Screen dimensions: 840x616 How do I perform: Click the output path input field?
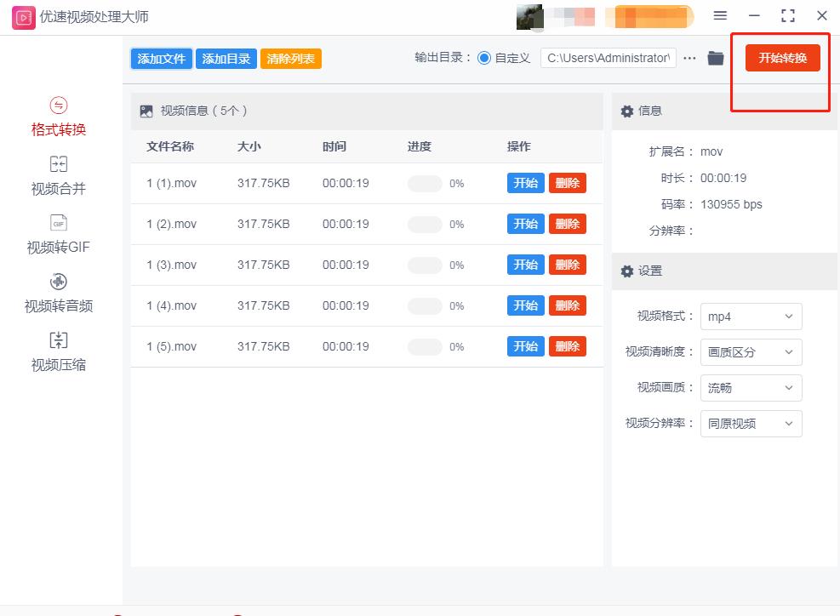click(x=608, y=58)
